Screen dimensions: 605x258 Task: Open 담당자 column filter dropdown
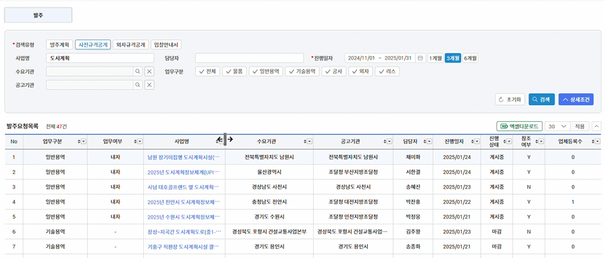[x=430, y=142]
